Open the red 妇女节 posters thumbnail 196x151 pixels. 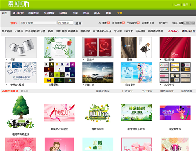98,47
